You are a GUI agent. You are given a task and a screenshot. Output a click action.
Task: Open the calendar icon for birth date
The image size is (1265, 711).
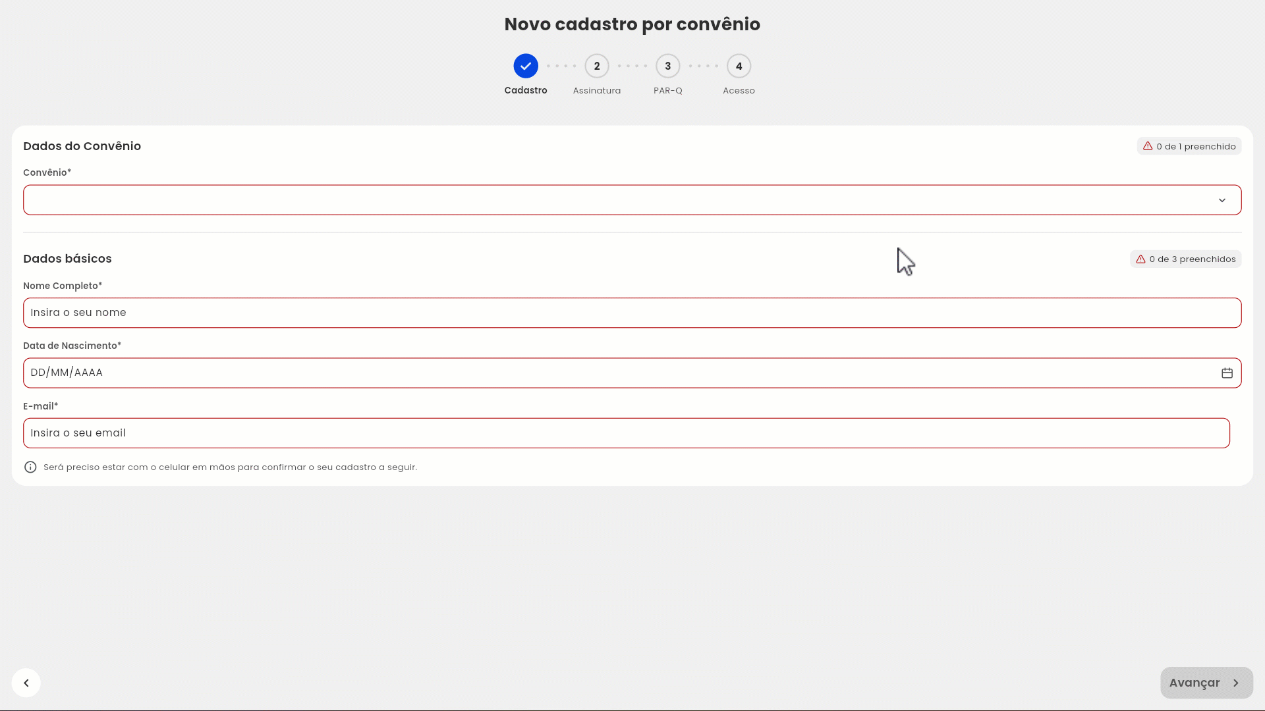pos(1227,373)
